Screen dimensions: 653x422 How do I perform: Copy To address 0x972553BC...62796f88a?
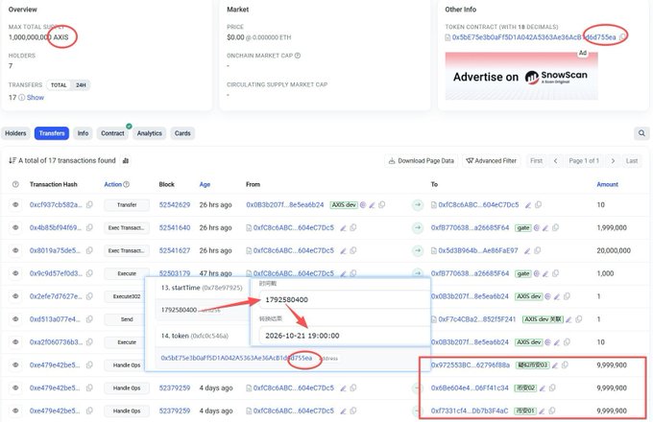point(565,365)
